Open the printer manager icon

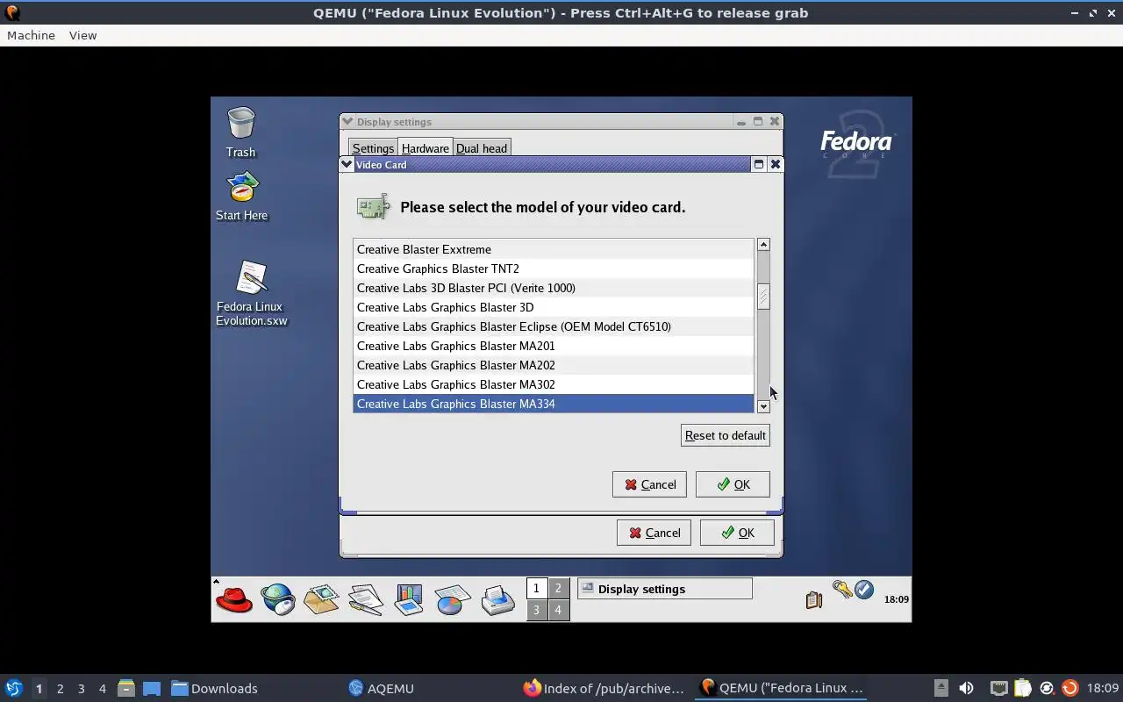[497, 600]
